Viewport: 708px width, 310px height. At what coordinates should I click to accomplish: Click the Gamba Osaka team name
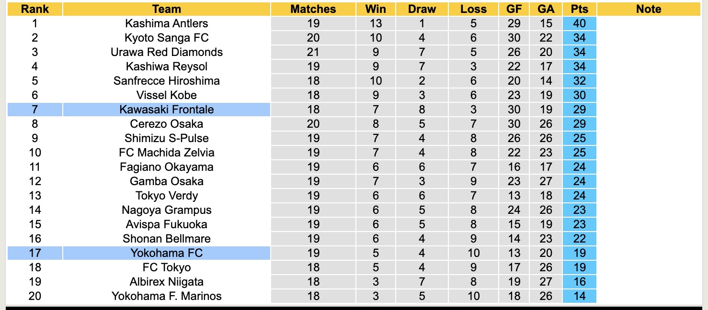pos(167,181)
